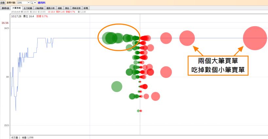This screenshot has width=268, height=139.
Task: Select the 大單 tab next to 籌碼K線
Action: pos(16,8)
